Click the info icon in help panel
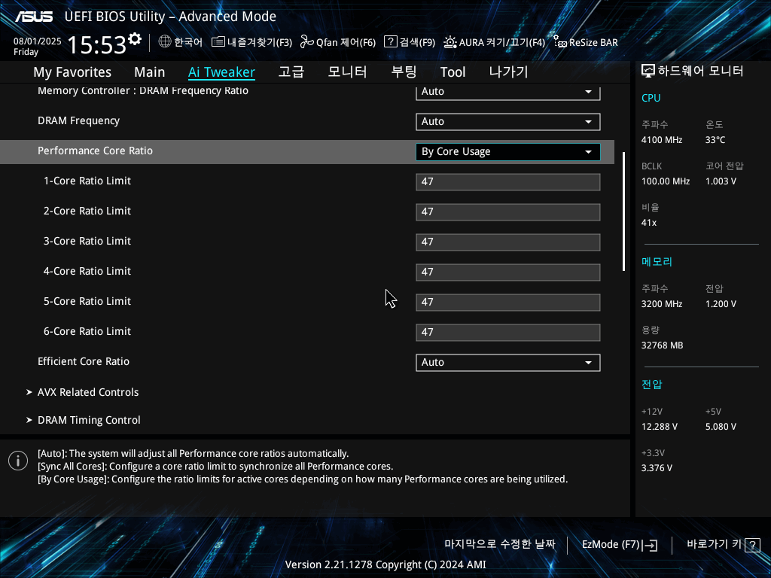The image size is (771, 578). click(18, 461)
